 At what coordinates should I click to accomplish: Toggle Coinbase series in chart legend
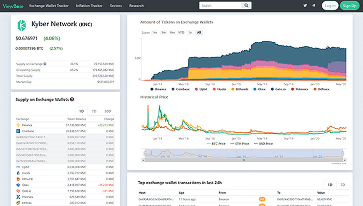click(180, 89)
